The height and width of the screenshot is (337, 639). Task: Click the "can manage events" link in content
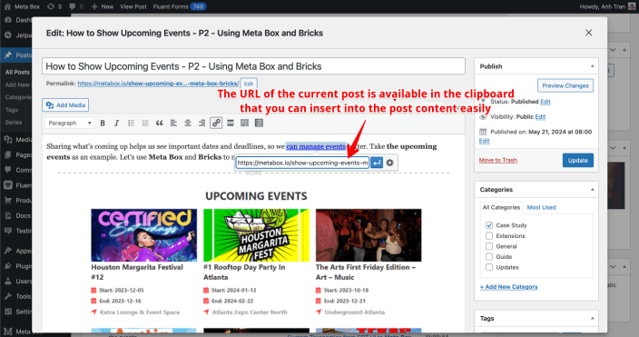point(316,146)
